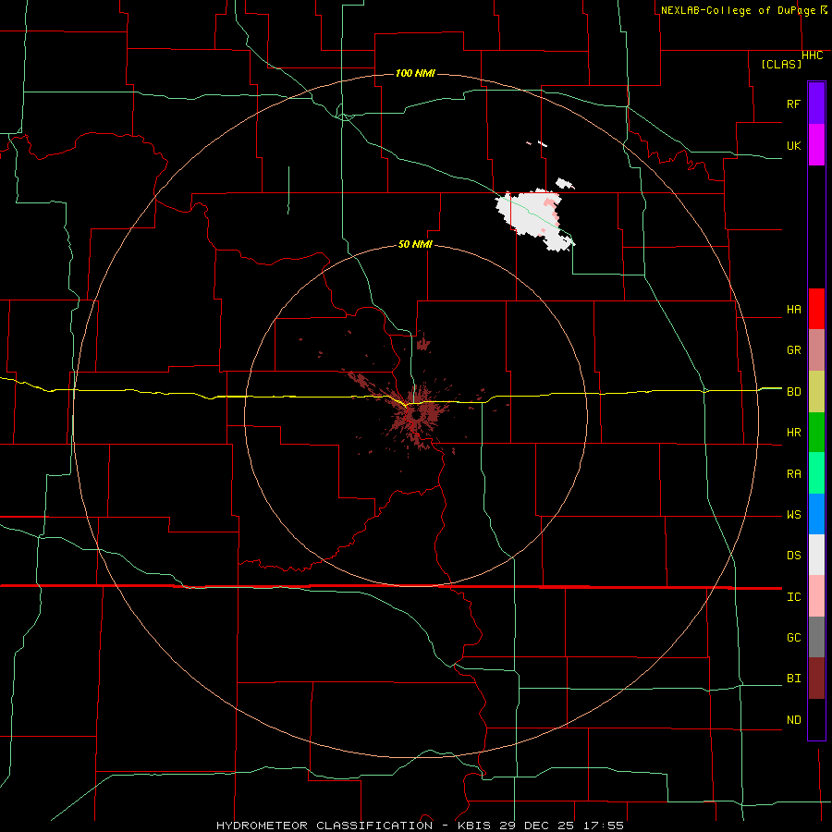Click the HR green legend swatch

(816, 432)
